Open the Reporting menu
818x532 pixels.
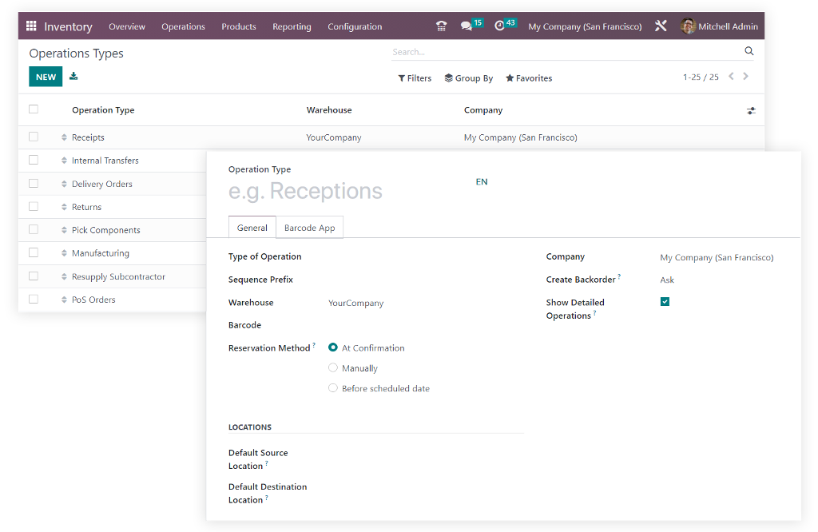click(292, 26)
